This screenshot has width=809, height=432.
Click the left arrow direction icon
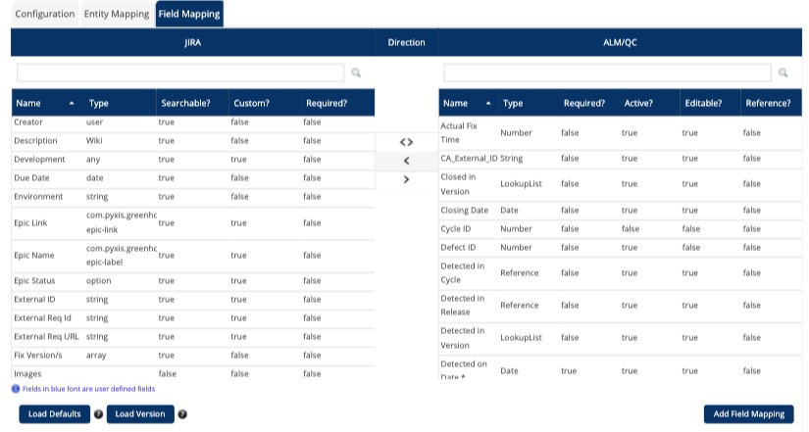coord(406,161)
